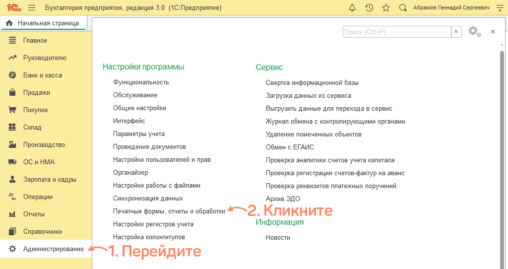Open the history clock icon

pyautogui.click(x=369, y=7)
